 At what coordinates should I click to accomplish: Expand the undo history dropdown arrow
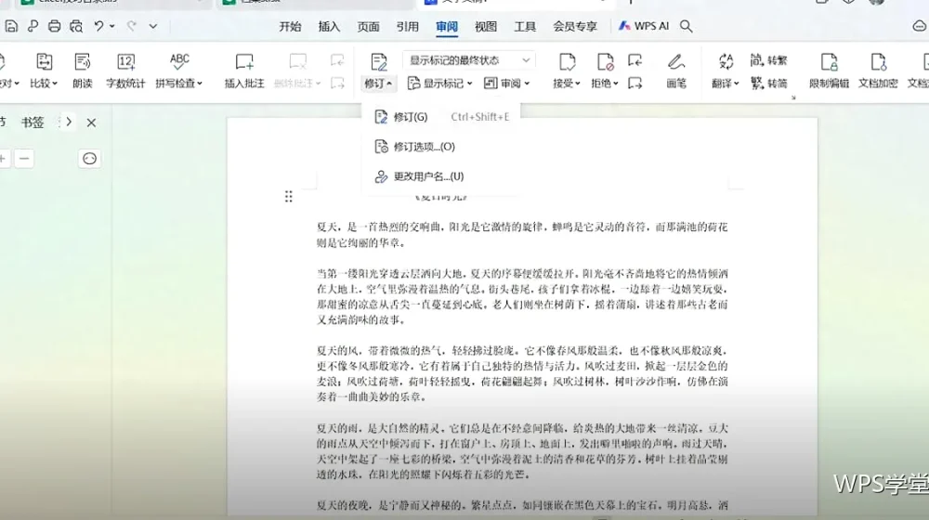(x=112, y=26)
